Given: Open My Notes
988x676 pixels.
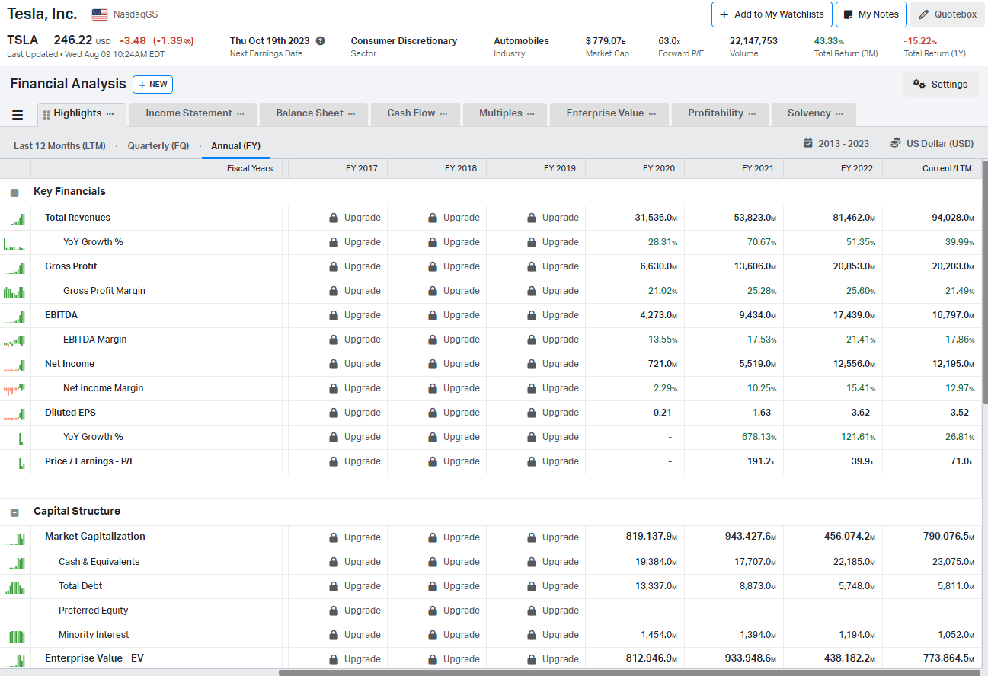Looking at the screenshot, I should click(x=871, y=14).
